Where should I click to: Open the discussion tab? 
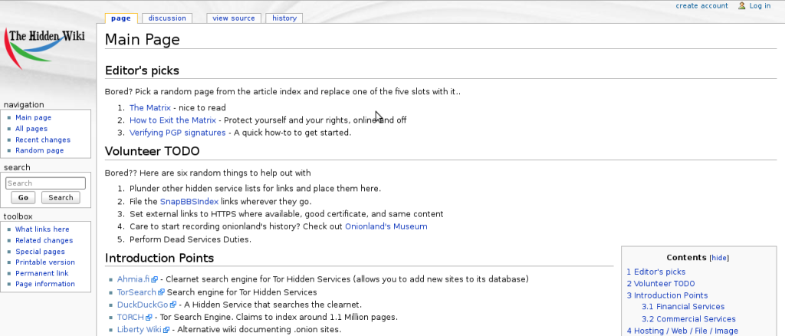click(x=167, y=18)
